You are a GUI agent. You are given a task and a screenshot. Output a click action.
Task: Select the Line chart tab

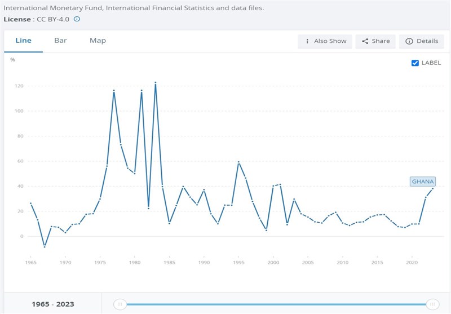pos(24,41)
